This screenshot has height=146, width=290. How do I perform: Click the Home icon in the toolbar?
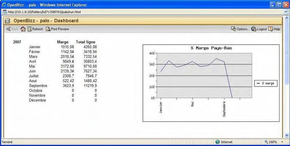pos(23,29)
